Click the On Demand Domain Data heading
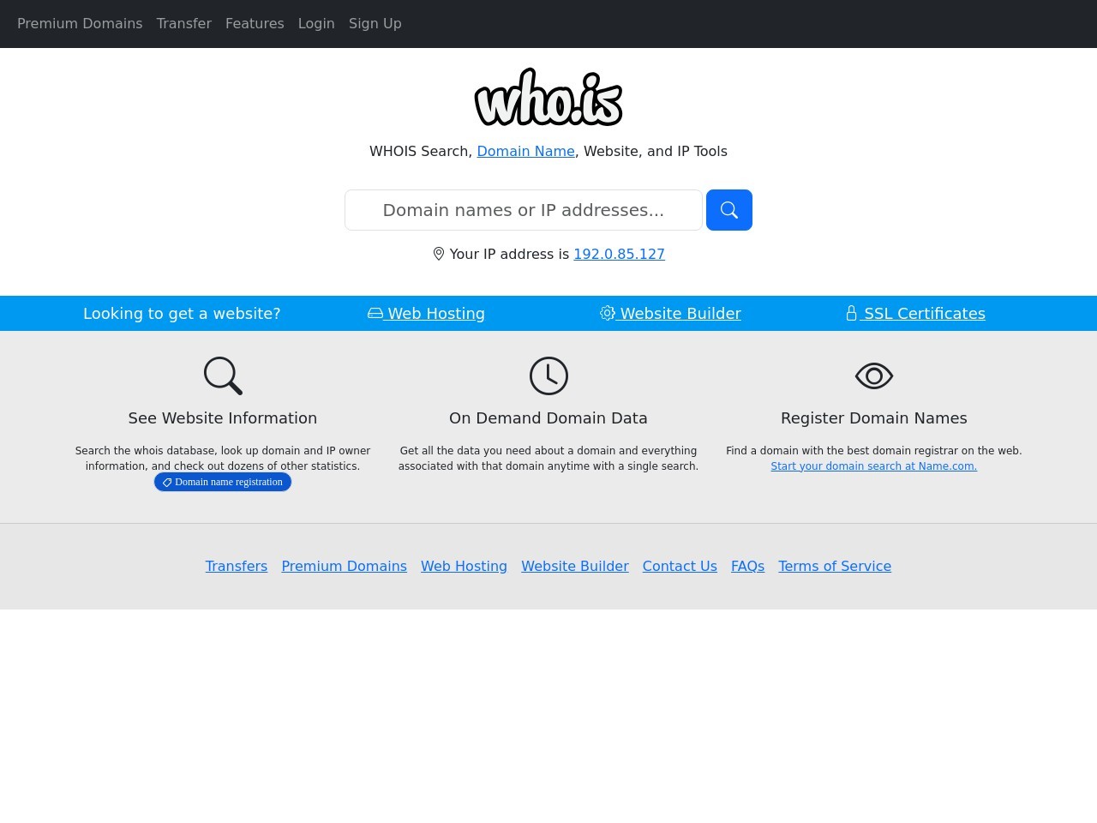 (548, 418)
